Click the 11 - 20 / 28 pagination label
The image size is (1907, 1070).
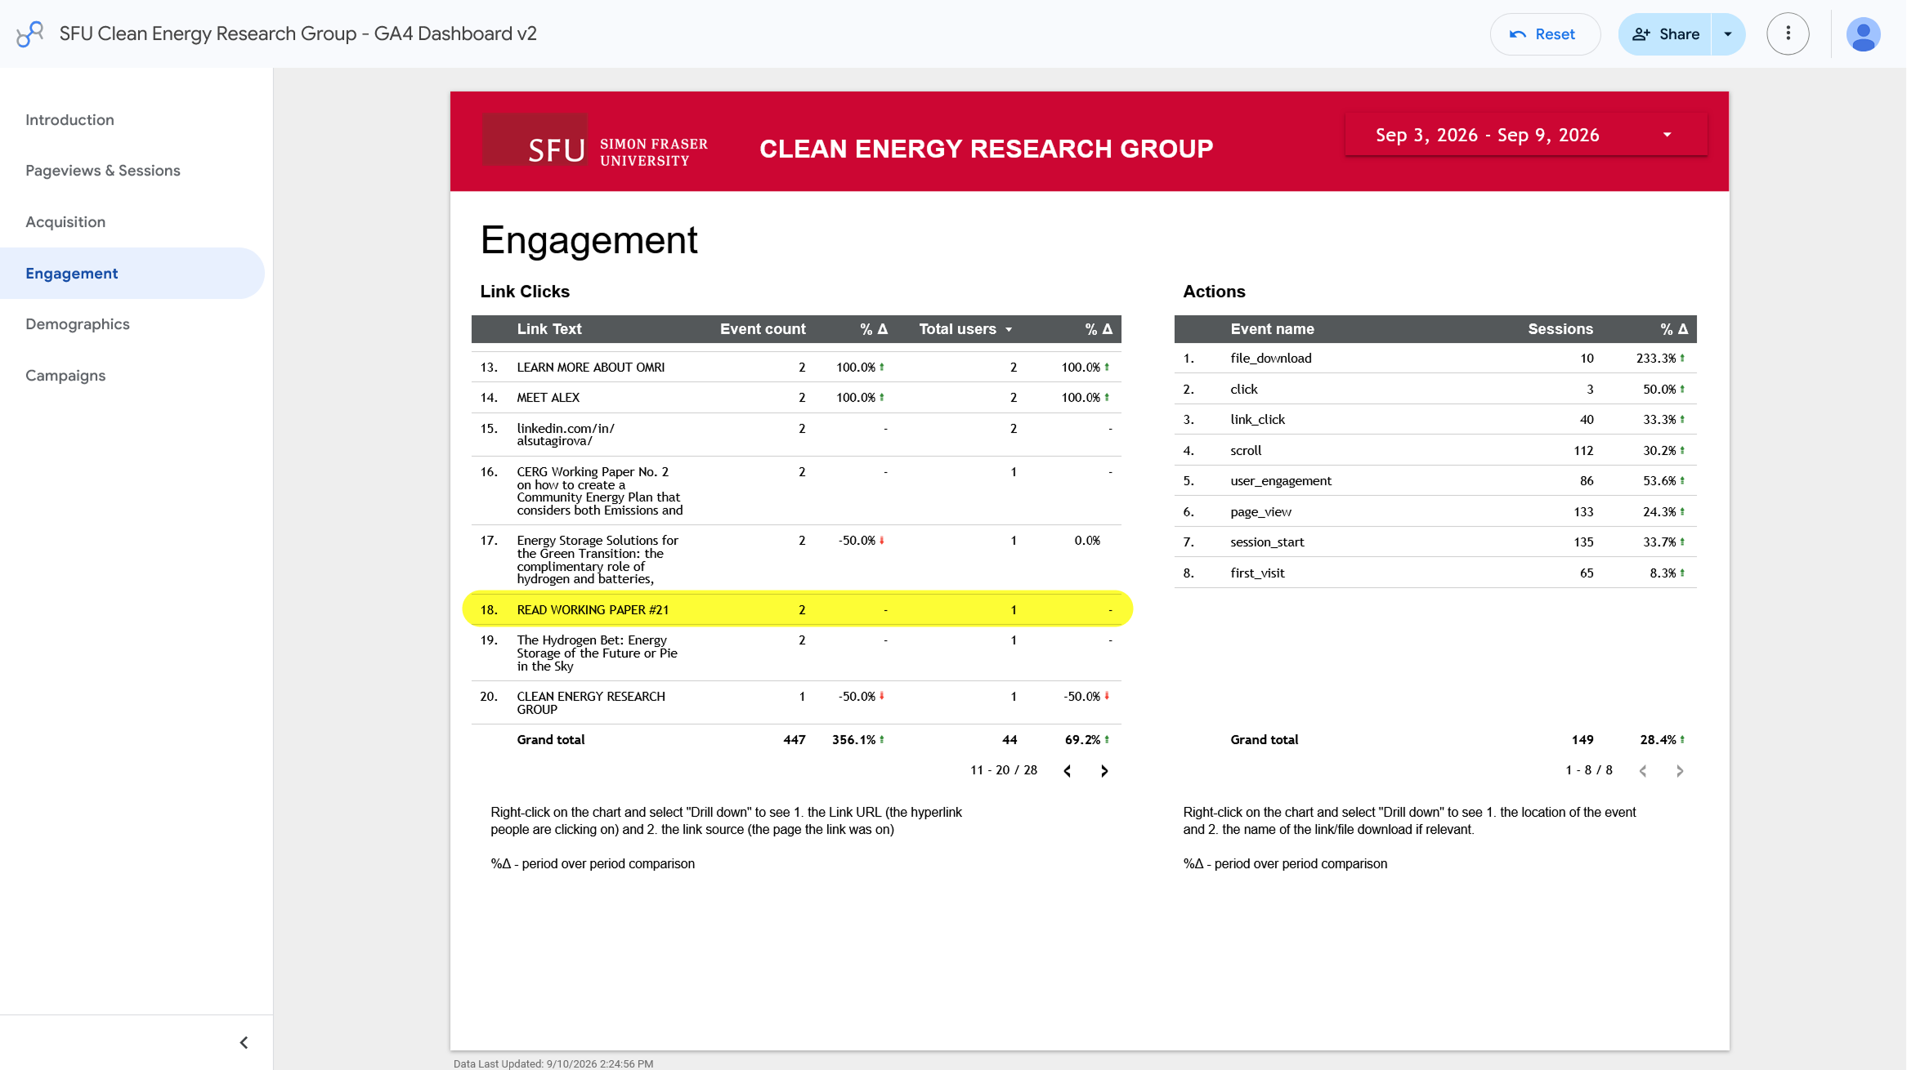pos(1004,770)
